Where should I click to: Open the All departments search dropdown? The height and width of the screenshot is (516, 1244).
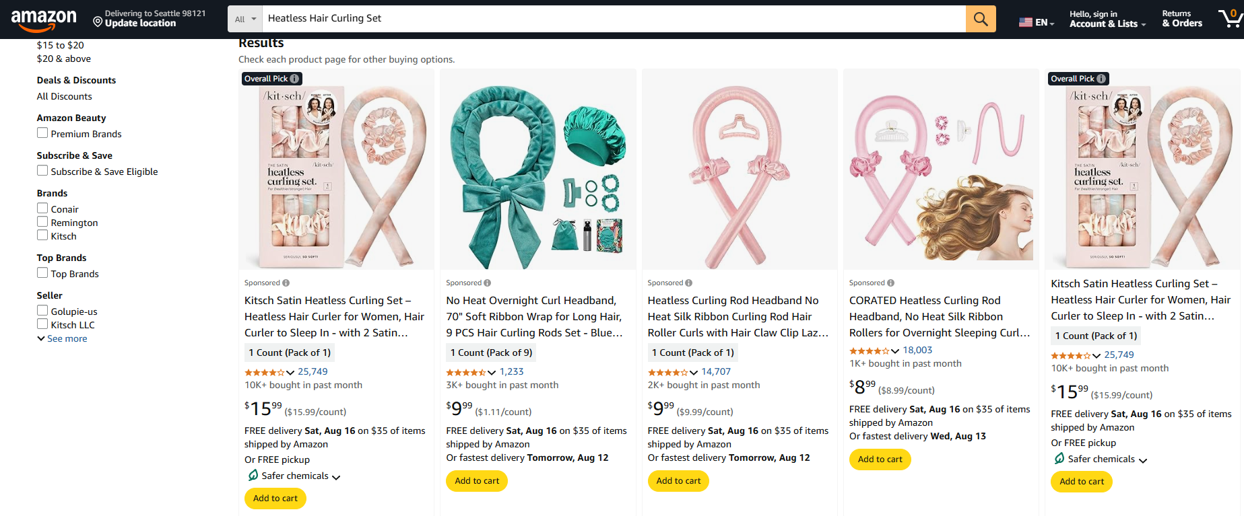(245, 20)
